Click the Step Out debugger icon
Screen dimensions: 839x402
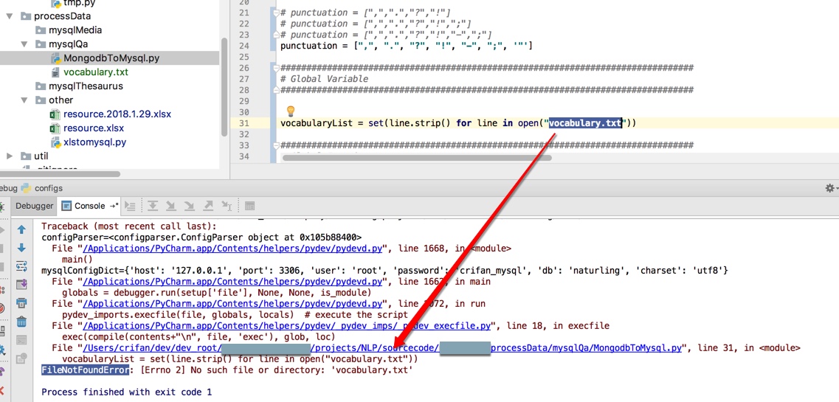tap(207, 206)
